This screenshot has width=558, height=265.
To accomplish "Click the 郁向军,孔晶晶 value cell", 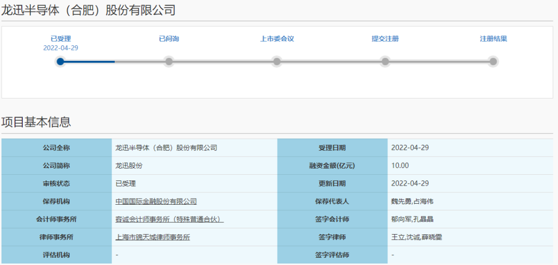I will click(x=470, y=220).
